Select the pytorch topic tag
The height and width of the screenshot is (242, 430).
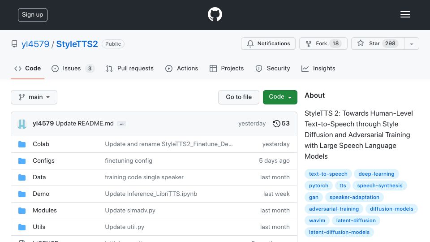[x=318, y=186]
